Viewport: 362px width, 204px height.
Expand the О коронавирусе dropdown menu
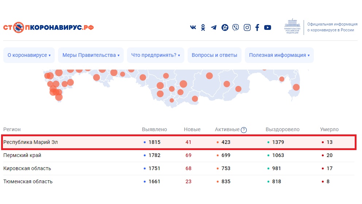click(29, 55)
